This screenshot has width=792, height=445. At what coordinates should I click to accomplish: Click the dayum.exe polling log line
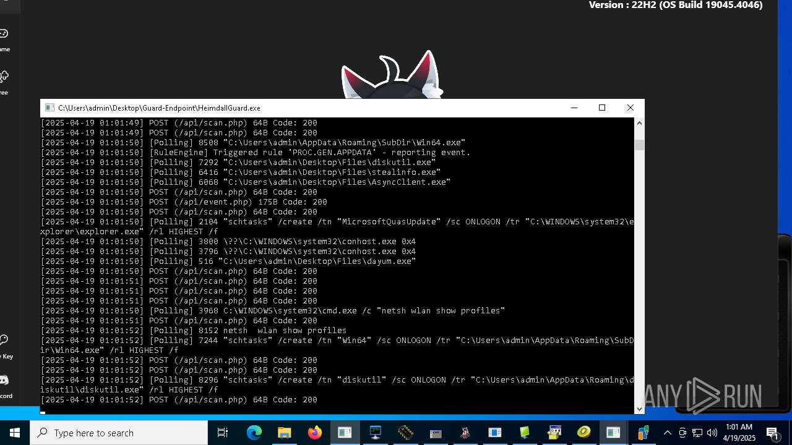click(228, 261)
